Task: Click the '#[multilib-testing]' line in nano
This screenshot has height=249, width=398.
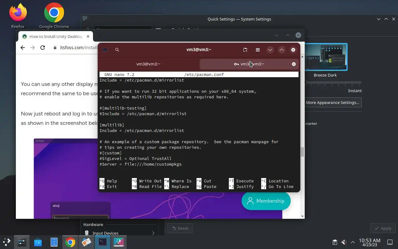Action: click(123, 108)
